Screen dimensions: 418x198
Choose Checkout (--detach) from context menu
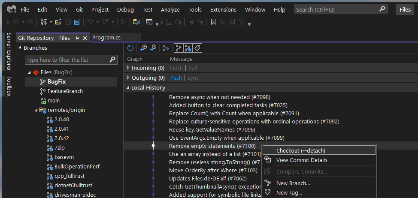pyautogui.click(x=319, y=150)
